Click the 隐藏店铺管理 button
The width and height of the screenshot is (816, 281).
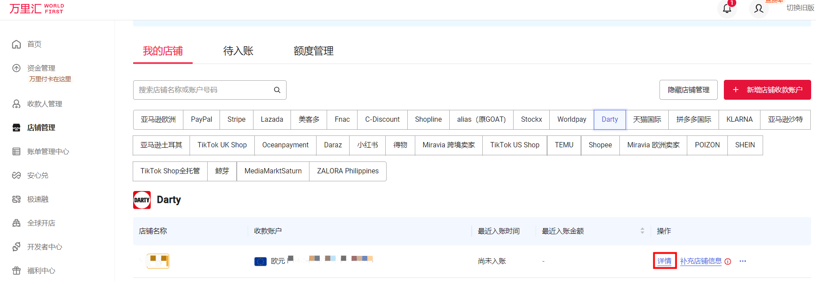[688, 90]
